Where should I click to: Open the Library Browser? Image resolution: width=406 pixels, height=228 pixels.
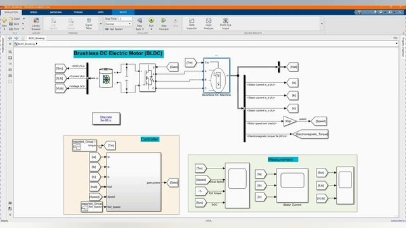click(x=36, y=24)
